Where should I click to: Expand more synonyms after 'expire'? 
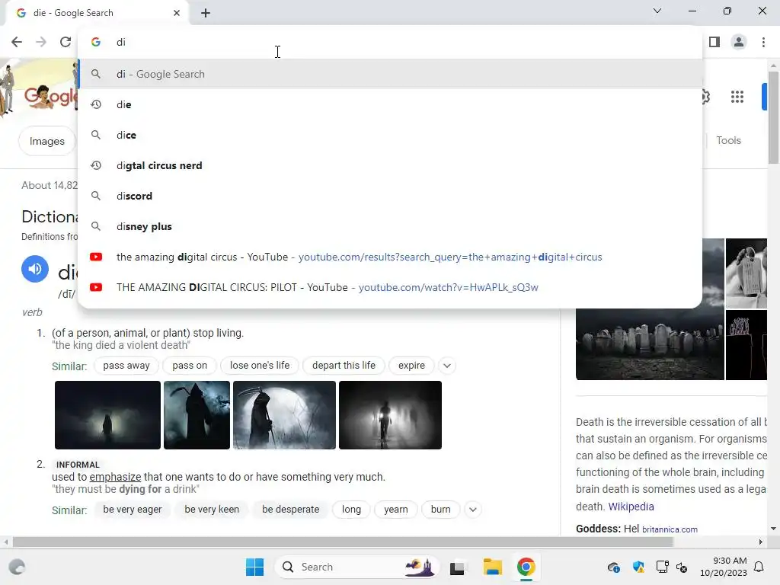[x=447, y=366]
